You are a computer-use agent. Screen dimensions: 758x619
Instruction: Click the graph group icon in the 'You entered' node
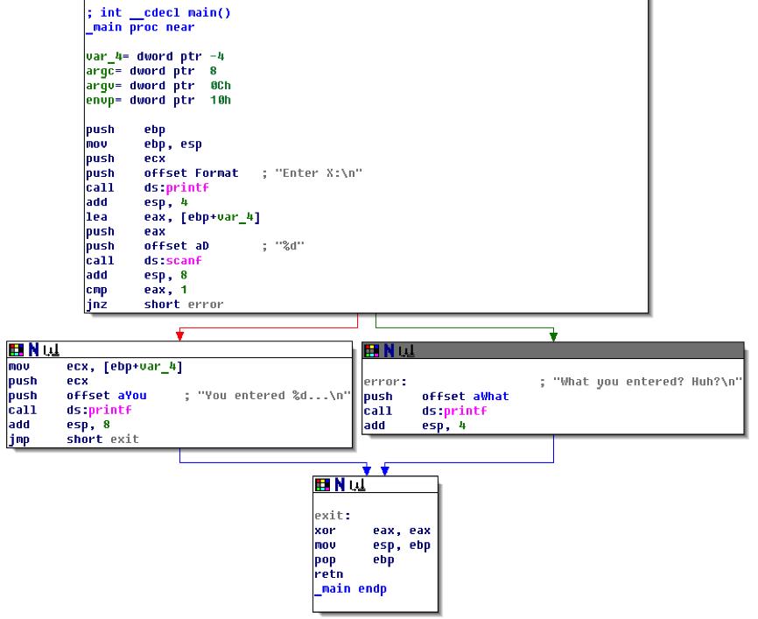click(x=52, y=350)
